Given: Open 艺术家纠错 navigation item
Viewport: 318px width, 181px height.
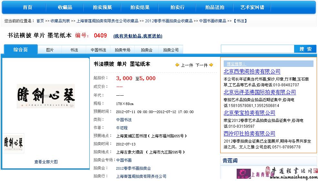Looking at the screenshot, I should pos(252,7).
